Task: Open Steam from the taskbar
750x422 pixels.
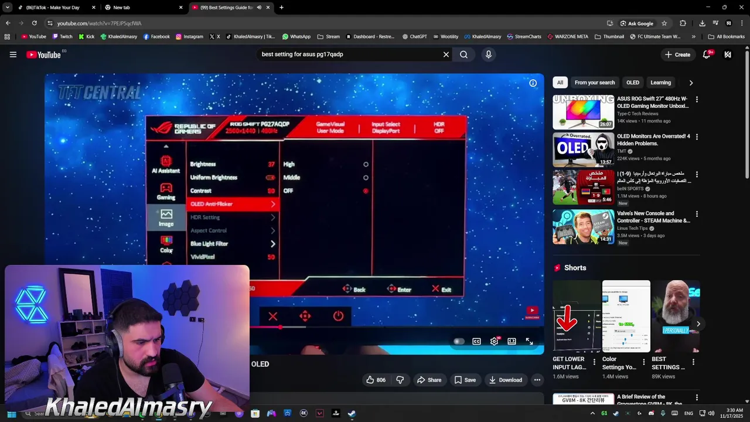Action: point(352,413)
